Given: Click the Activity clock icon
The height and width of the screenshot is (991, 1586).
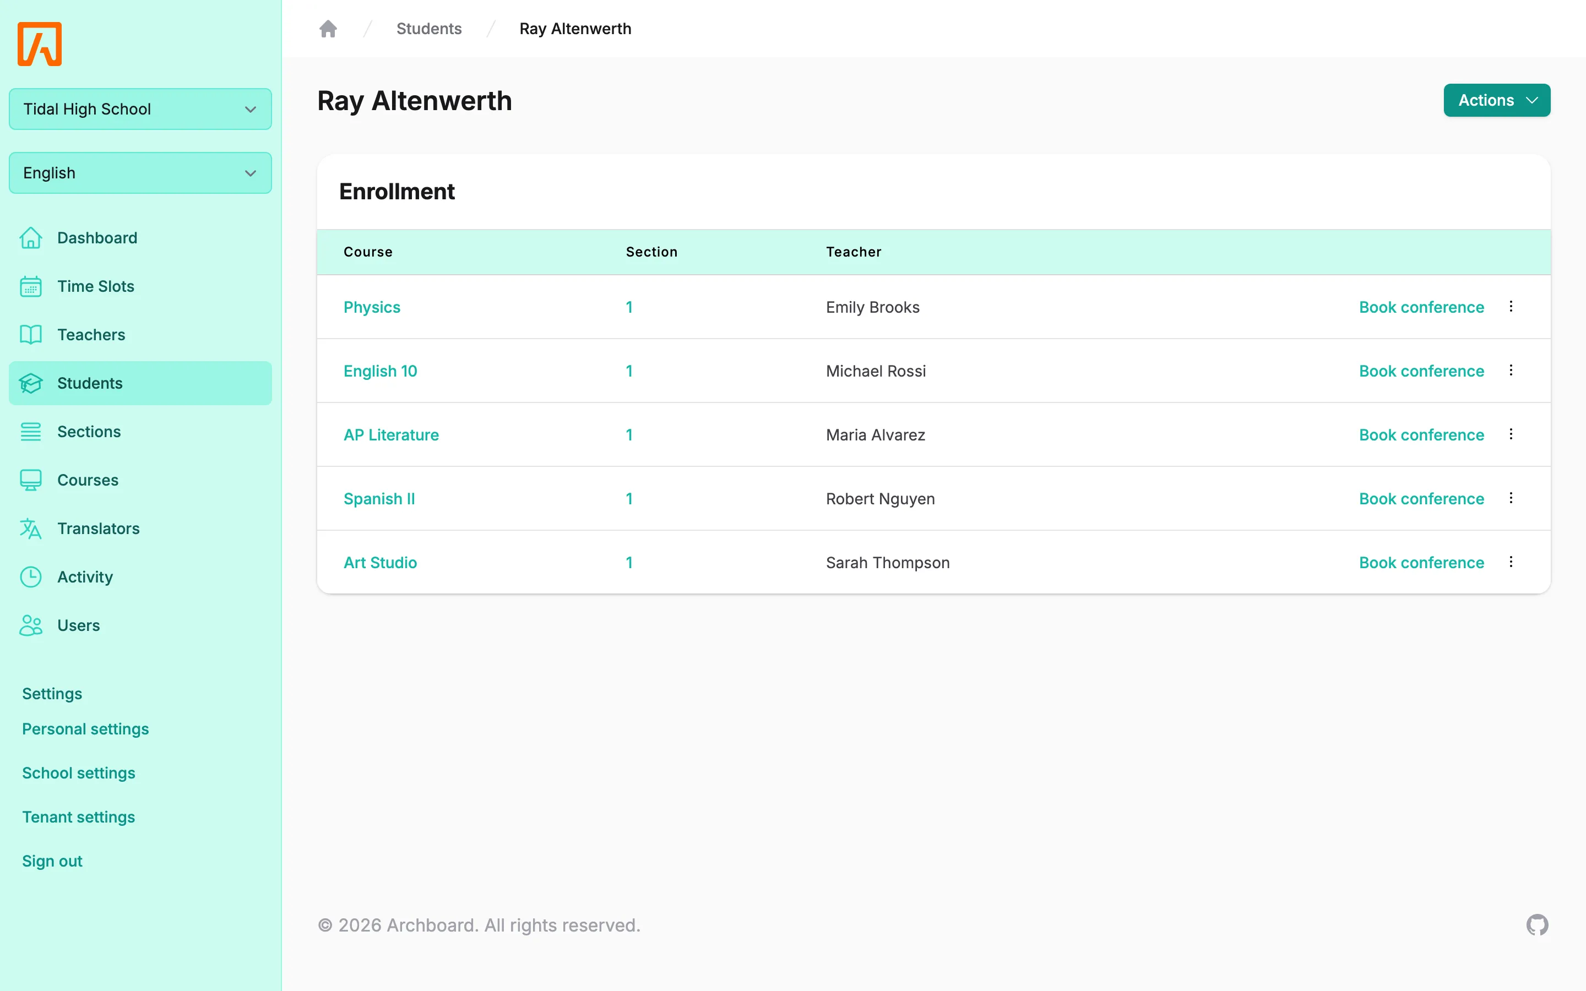Looking at the screenshot, I should pos(31,577).
